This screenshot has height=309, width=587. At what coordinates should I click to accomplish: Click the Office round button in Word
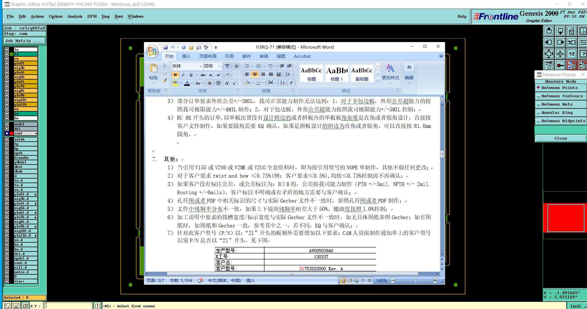pyautogui.click(x=152, y=51)
